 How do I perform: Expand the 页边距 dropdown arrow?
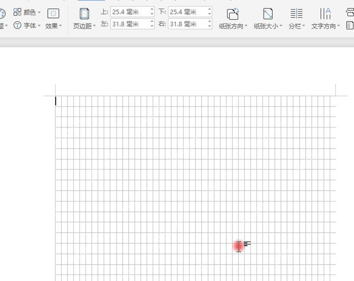94,26
